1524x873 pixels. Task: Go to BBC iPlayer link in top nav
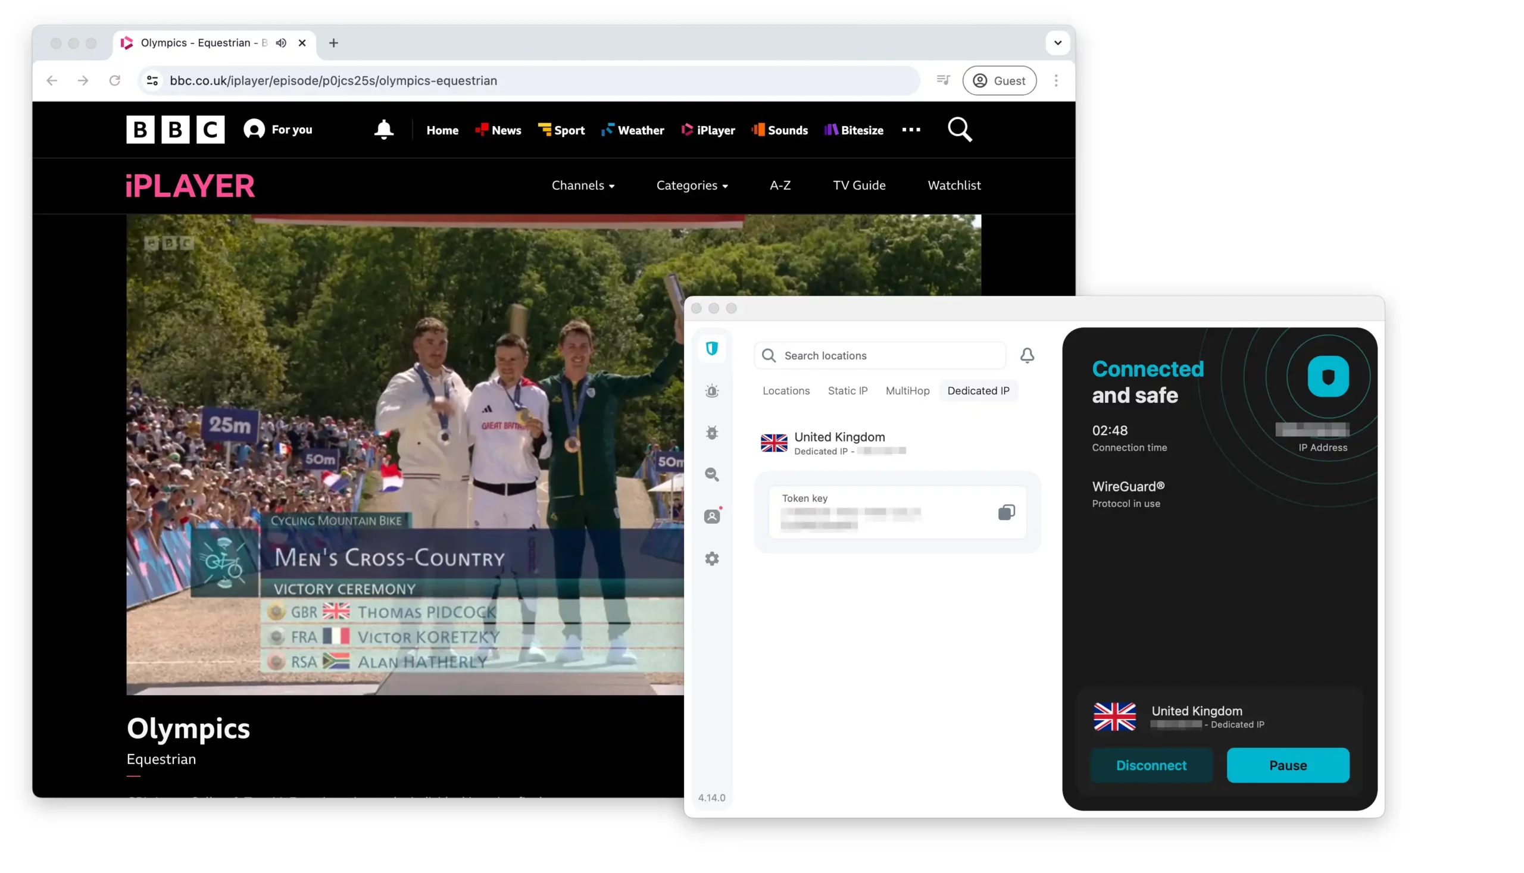click(x=708, y=130)
